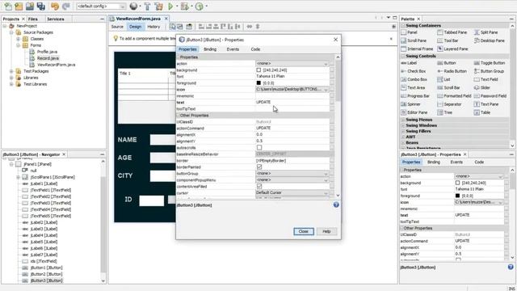Screen dimensions: 517x291
Task: Click the Redo toolbar icon
Action: pyautogui.click(x=66, y=6)
